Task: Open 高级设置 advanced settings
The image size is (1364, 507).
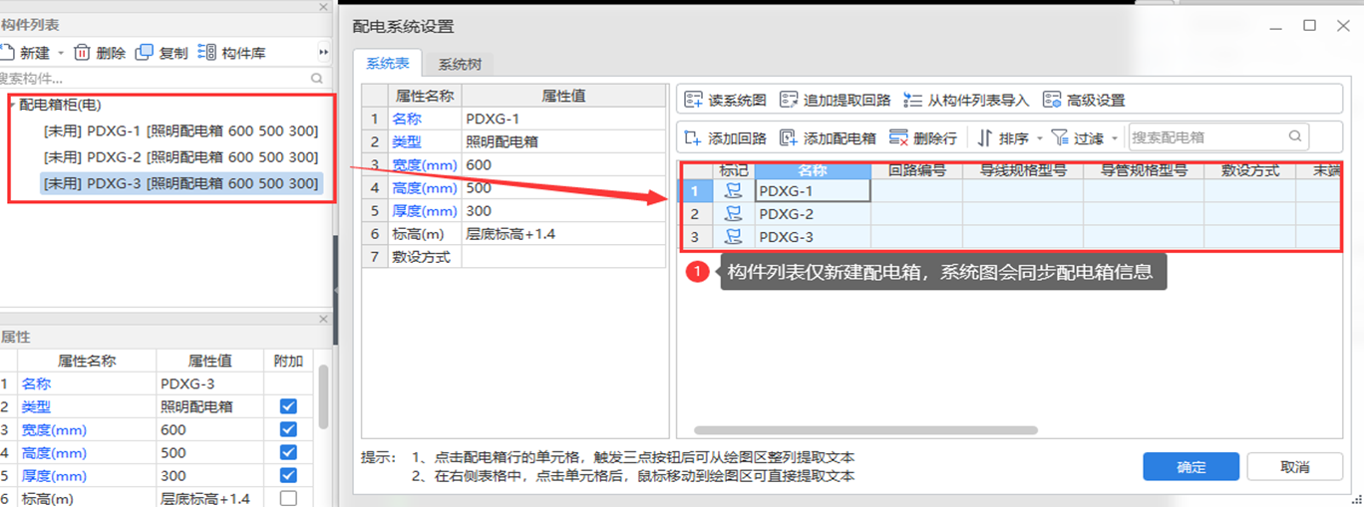Action: pos(1083,100)
